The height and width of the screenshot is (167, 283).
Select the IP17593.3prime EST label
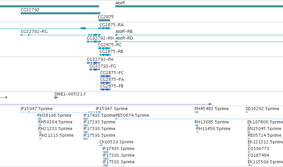tap(119, 162)
